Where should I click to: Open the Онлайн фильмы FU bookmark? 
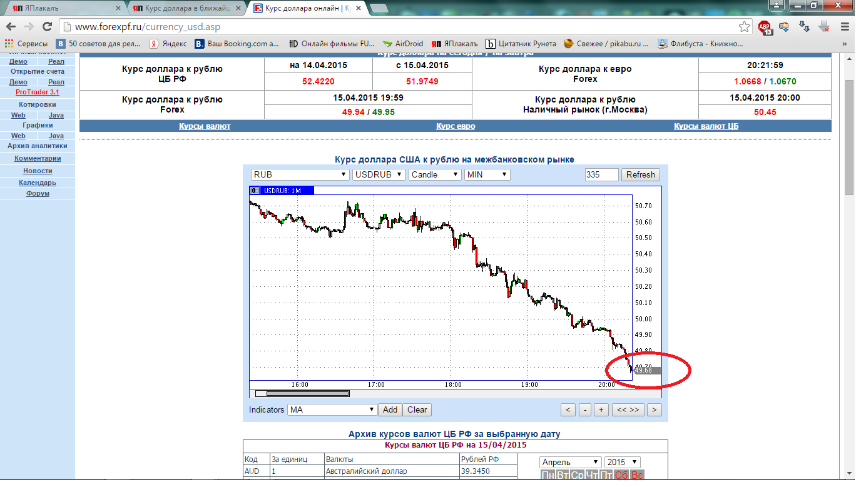tap(332, 44)
